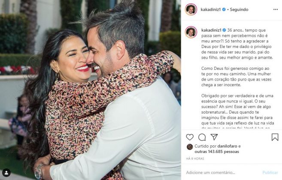Viewport: 282px width, 180px height.
Task: Share post with paper plane icon
Action: coord(214,137)
